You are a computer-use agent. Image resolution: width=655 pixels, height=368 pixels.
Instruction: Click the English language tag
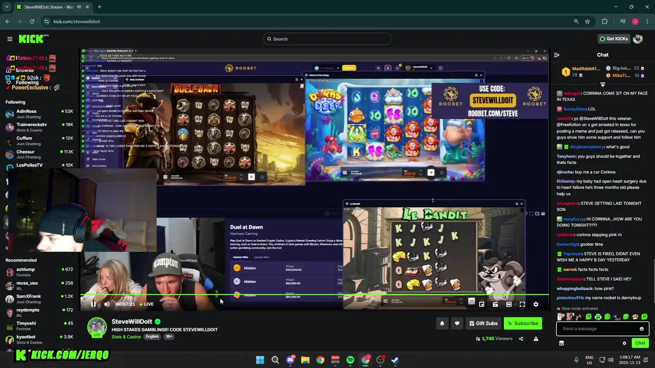coord(152,337)
